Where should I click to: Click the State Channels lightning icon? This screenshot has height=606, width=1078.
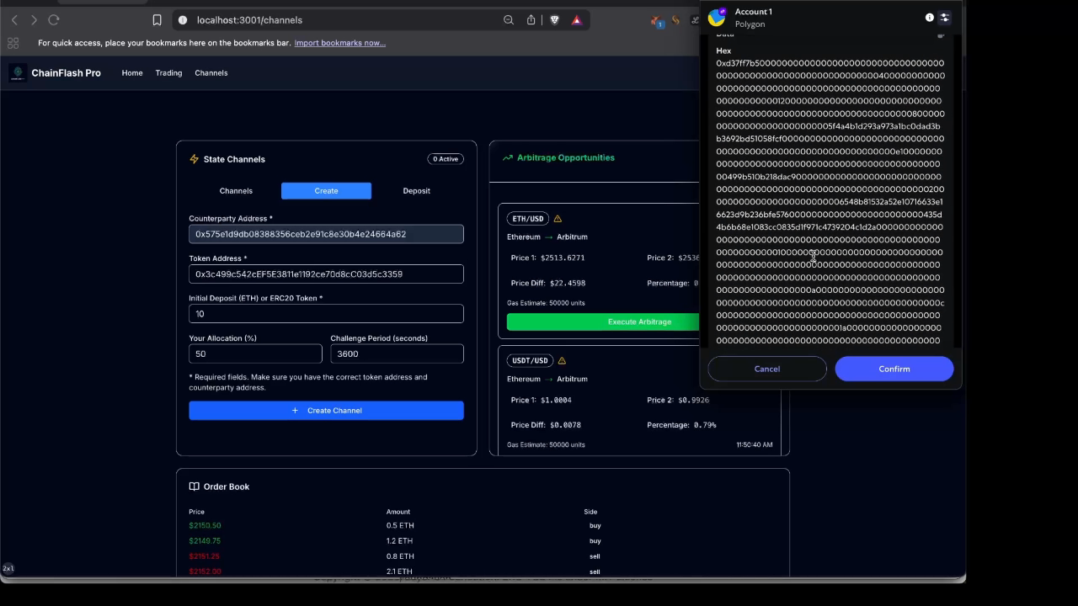pyautogui.click(x=195, y=159)
